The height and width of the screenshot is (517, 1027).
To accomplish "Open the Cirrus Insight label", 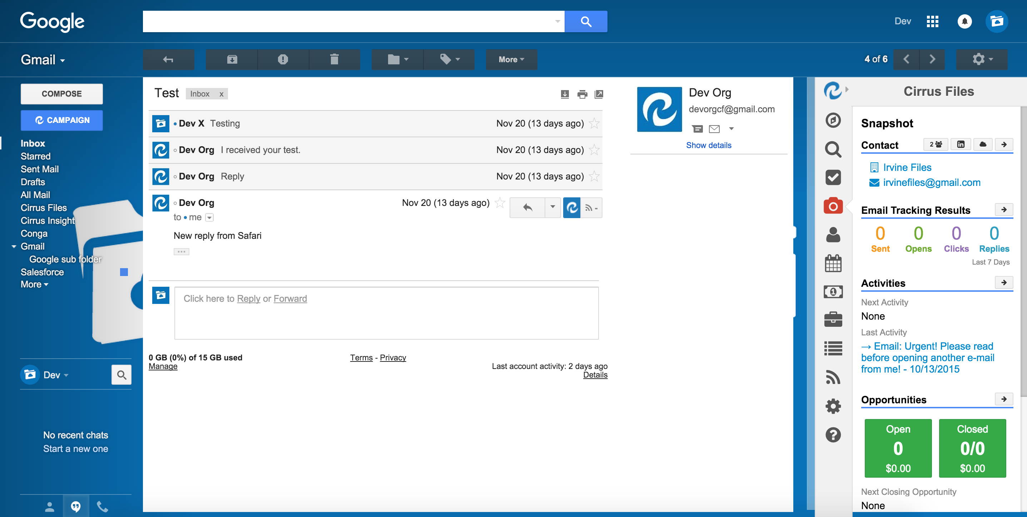I will pyautogui.click(x=48, y=221).
